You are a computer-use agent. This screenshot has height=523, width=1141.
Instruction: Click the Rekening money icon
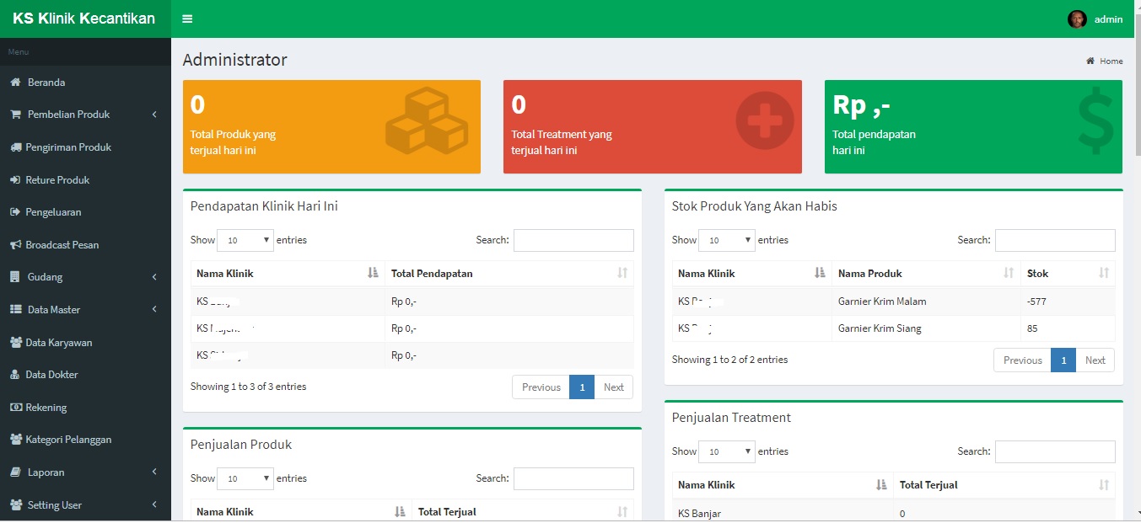(x=15, y=408)
